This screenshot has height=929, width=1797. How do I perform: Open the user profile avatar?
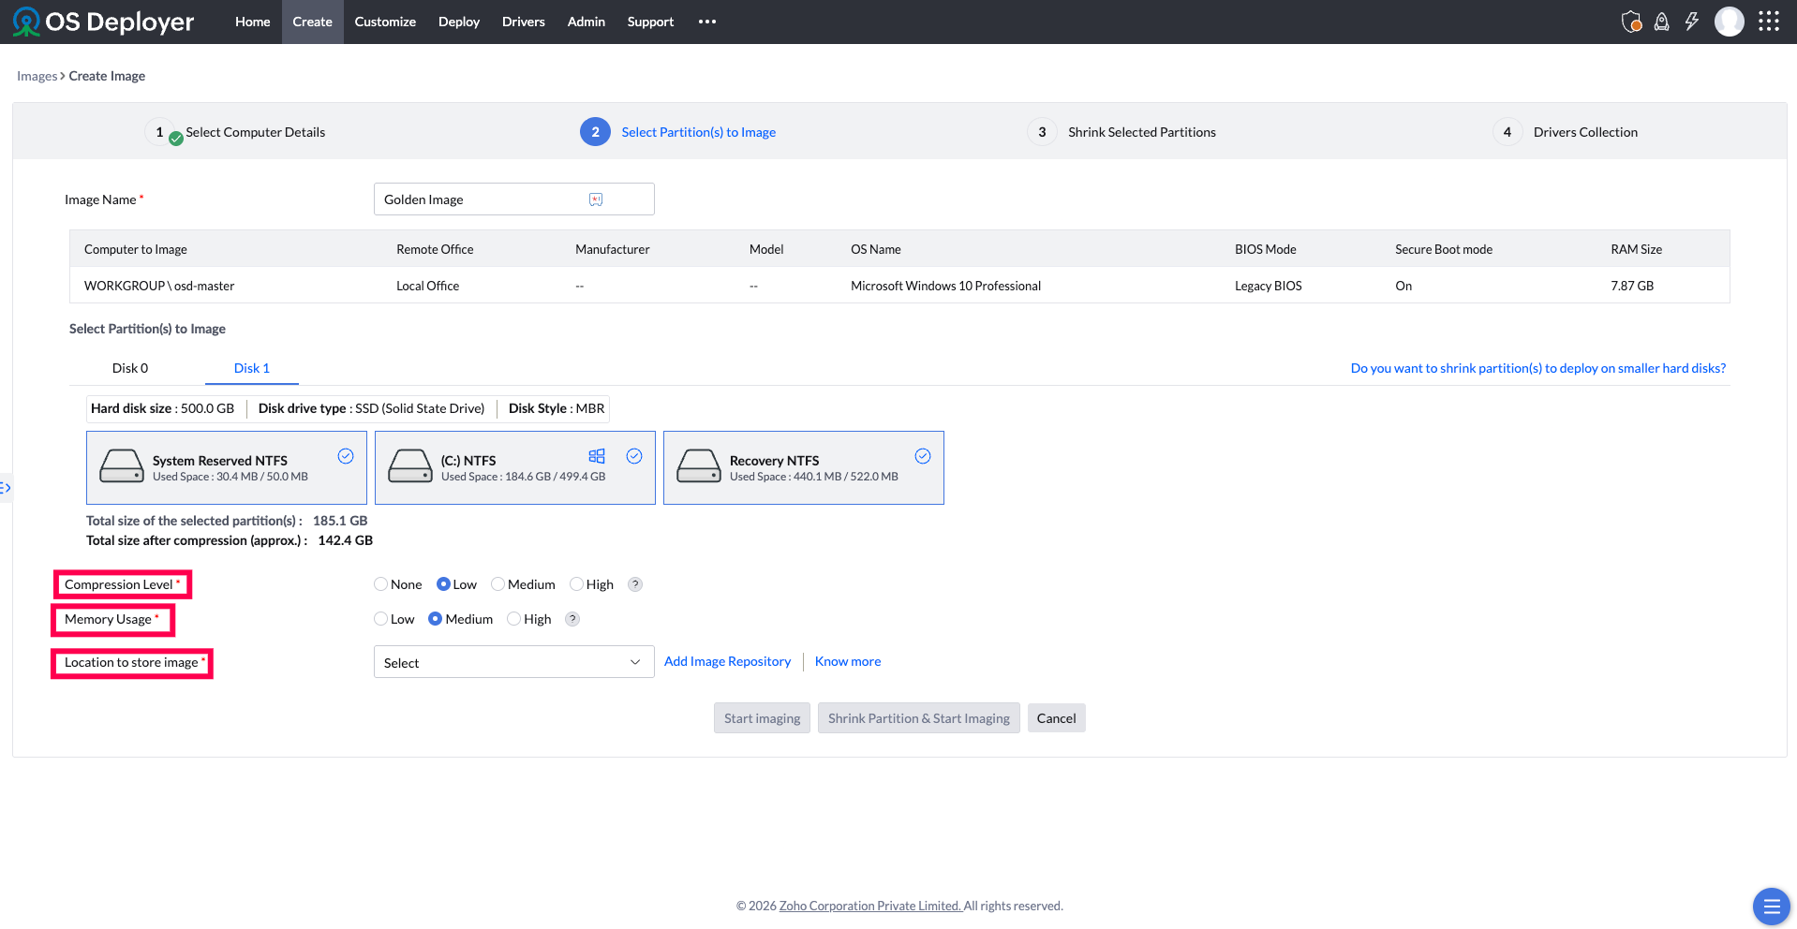(x=1729, y=22)
